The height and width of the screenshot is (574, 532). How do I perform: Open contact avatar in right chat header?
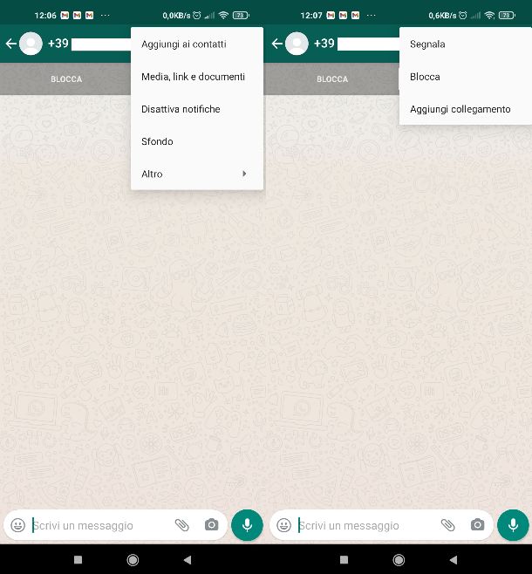297,44
